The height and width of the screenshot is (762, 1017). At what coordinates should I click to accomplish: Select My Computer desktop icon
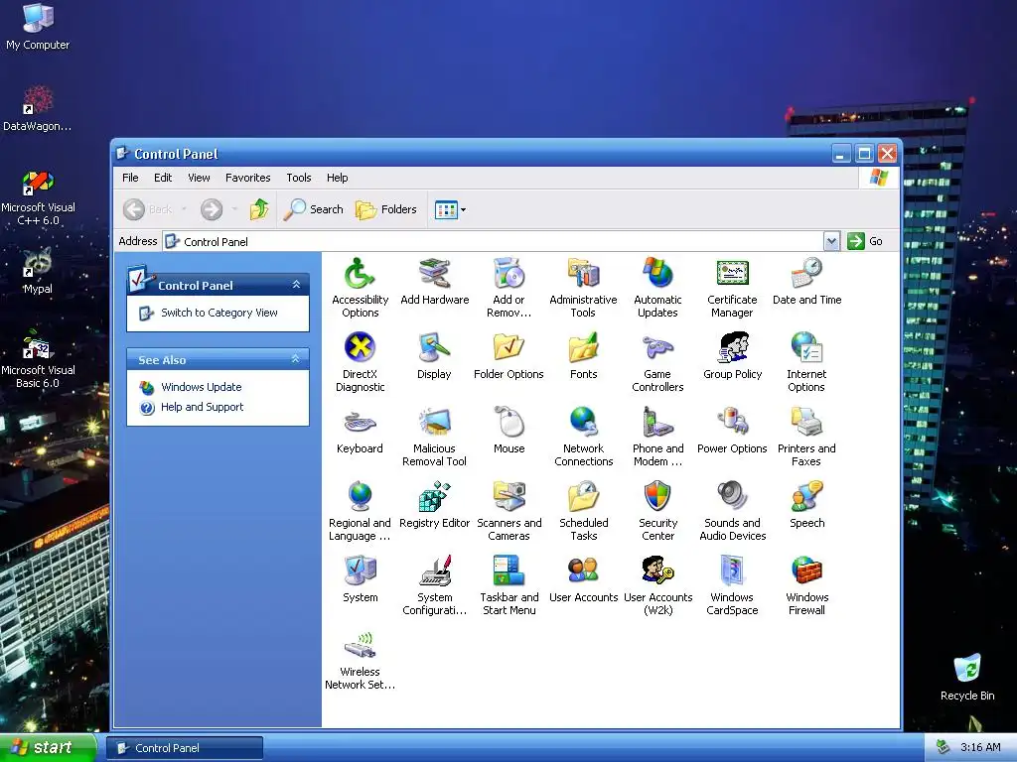coord(38,27)
